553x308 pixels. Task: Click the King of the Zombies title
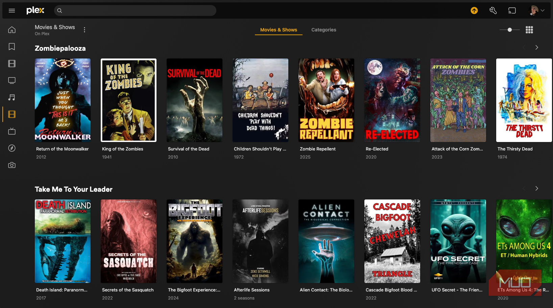click(123, 149)
